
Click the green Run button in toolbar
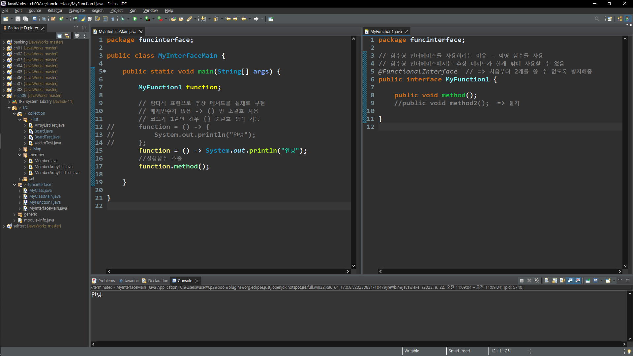tap(135, 19)
